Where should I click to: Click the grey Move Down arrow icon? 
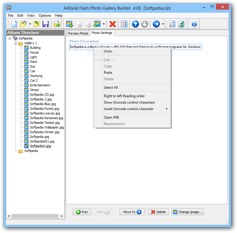[145, 24]
